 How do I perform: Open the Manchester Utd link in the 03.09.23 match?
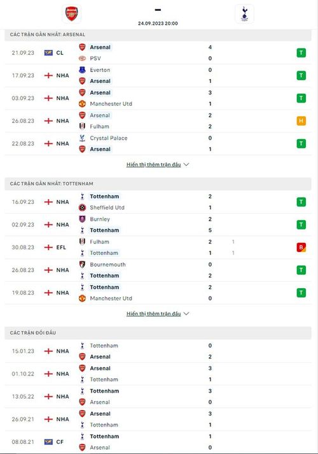coord(111,104)
